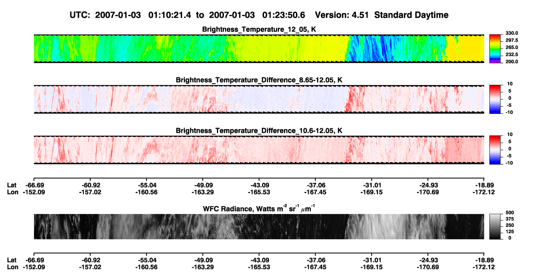Click the 'Lat' label of the bottom axis
This screenshot has height=276, width=538.
pyautogui.click(x=12, y=260)
